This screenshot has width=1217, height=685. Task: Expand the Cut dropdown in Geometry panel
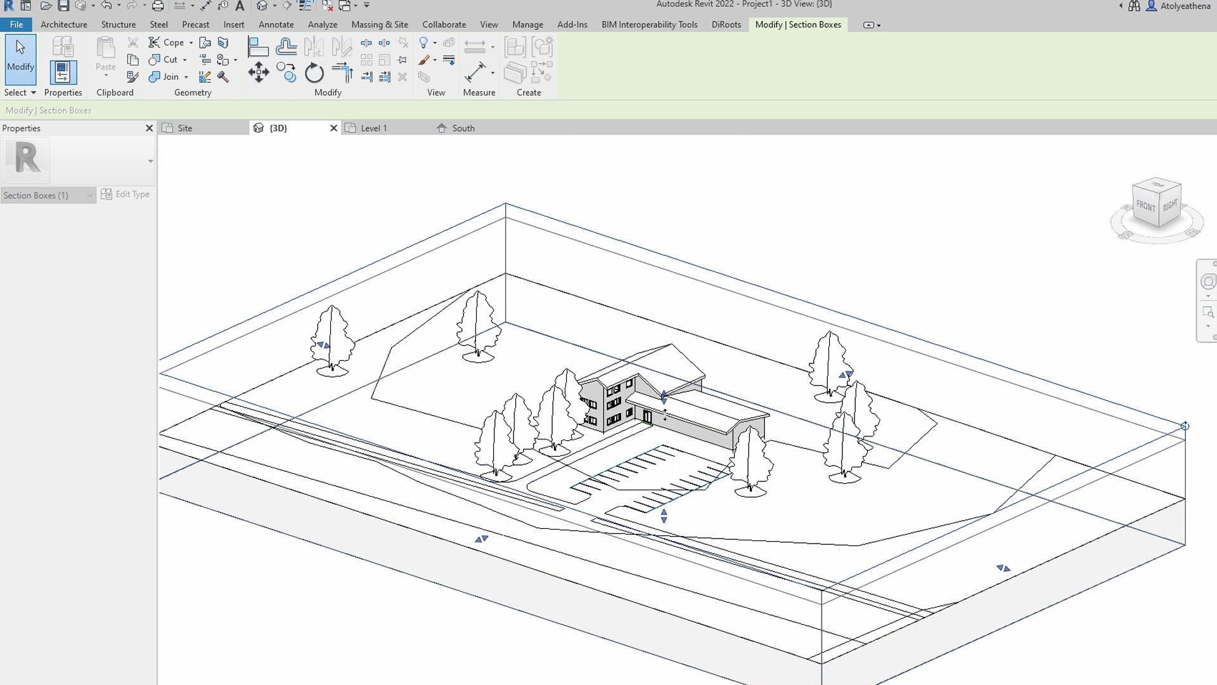pos(184,60)
